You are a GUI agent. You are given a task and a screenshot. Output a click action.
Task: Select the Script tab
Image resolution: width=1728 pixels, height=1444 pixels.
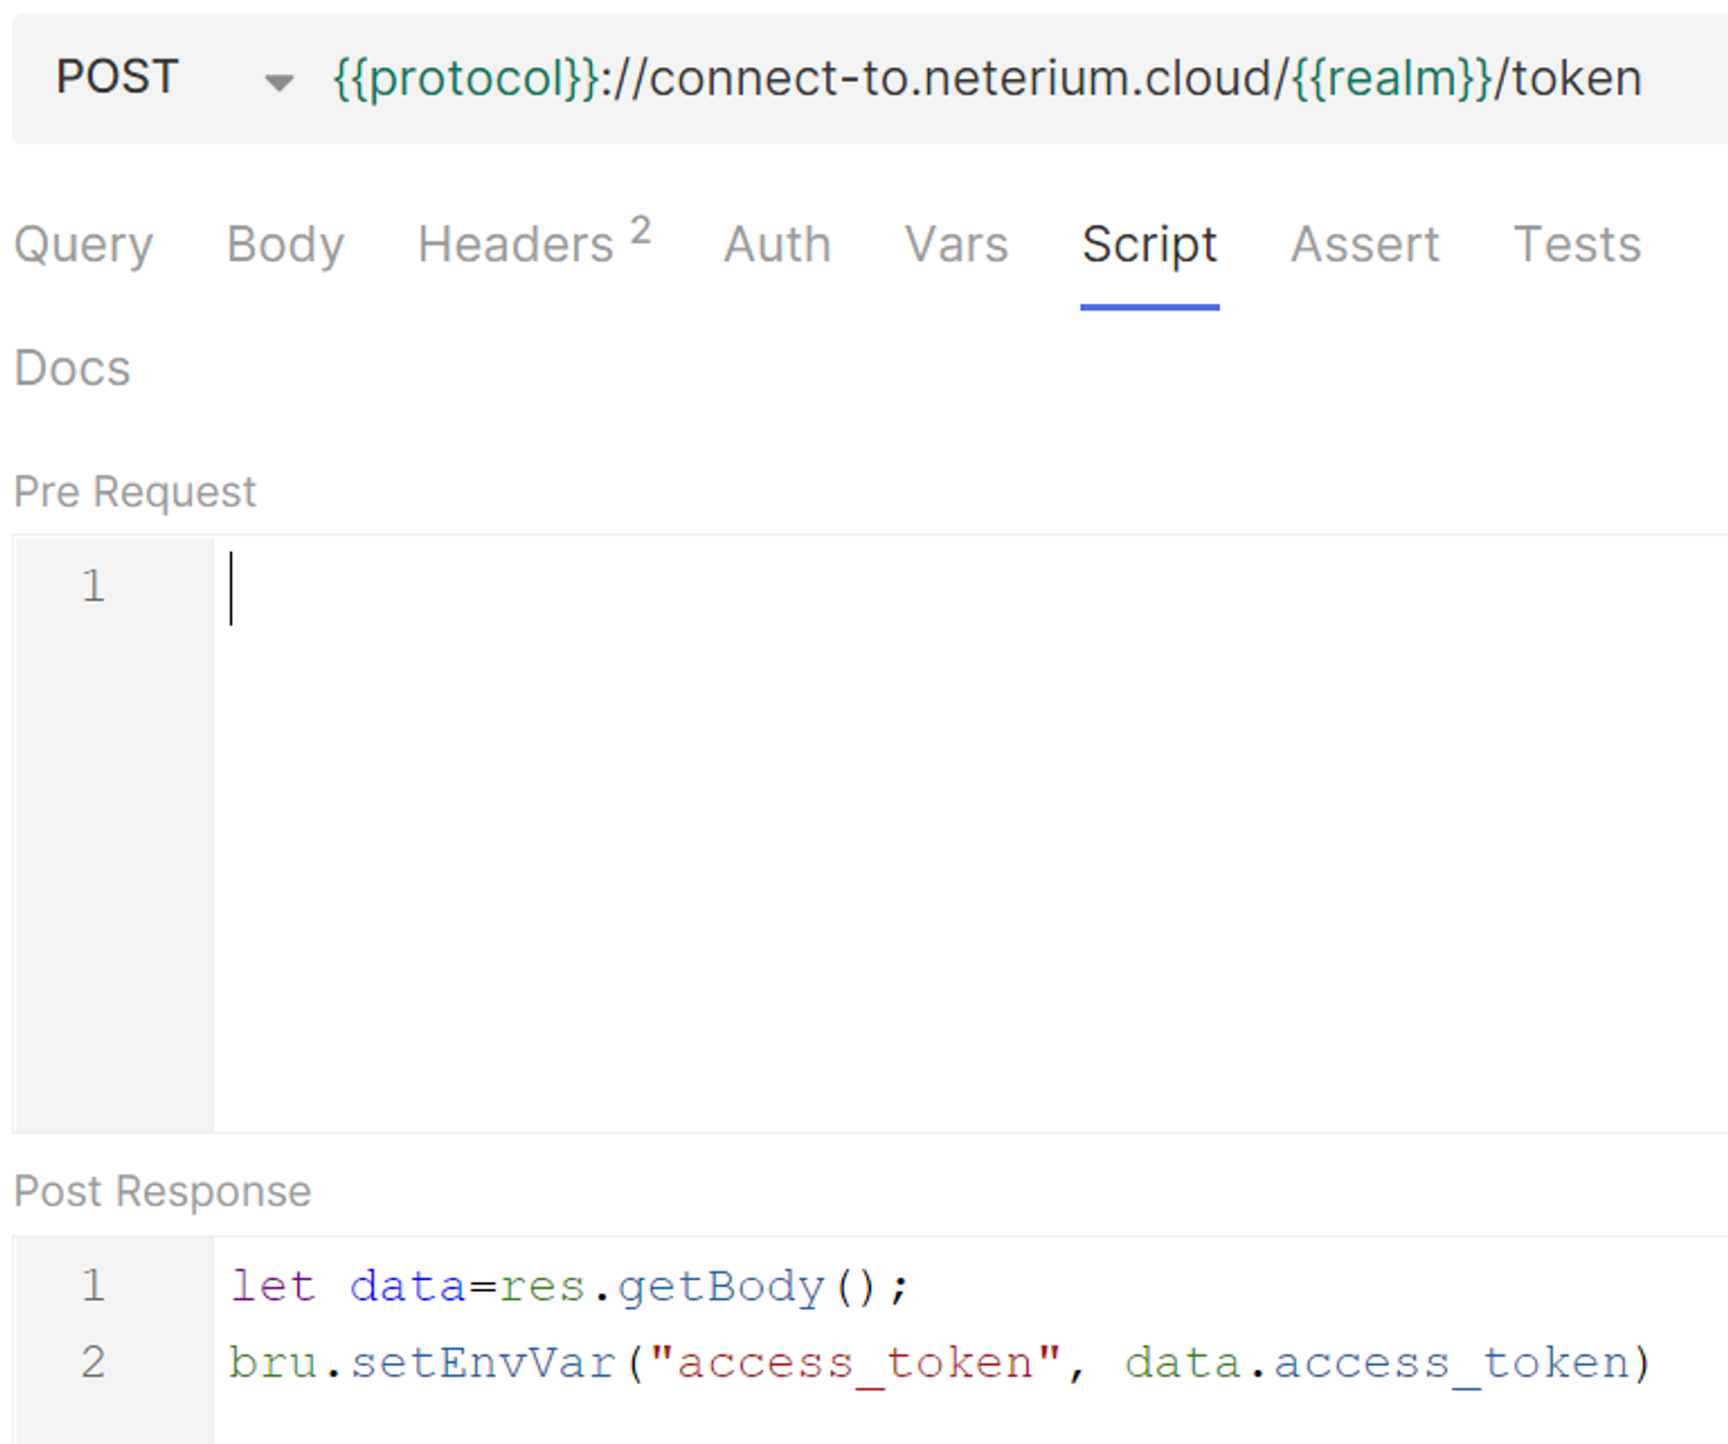[1150, 244]
